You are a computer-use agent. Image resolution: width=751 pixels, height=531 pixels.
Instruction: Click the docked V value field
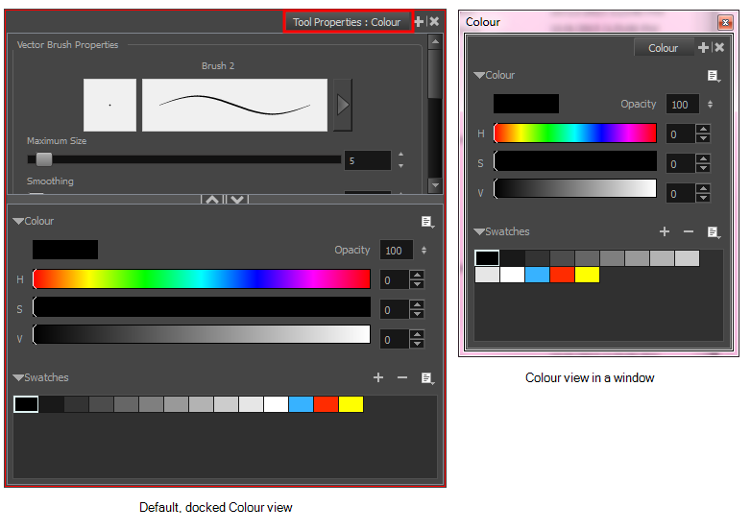click(394, 340)
